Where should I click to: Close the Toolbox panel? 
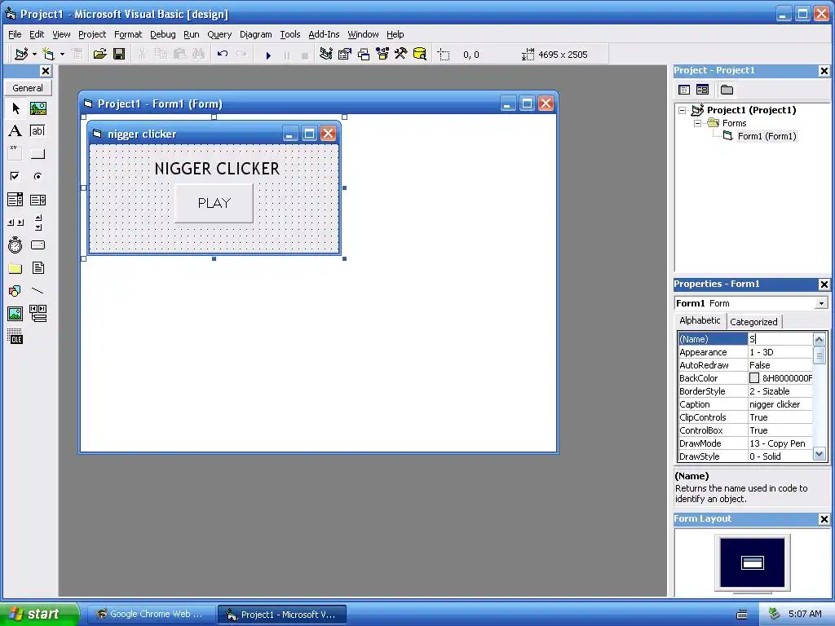(46, 71)
